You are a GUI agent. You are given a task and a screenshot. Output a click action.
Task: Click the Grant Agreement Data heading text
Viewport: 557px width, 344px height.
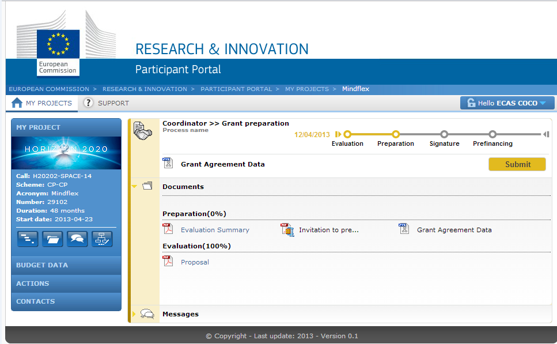(x=223, y=164)
